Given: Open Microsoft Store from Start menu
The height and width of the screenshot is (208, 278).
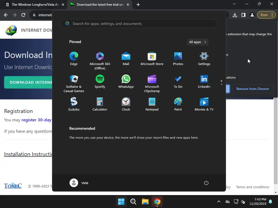Looking at the screenshot, I should (152, 59).
